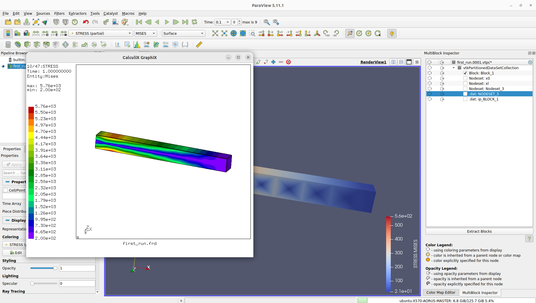
Task: Select the ruler measurement tool
Action: (199, 45)
